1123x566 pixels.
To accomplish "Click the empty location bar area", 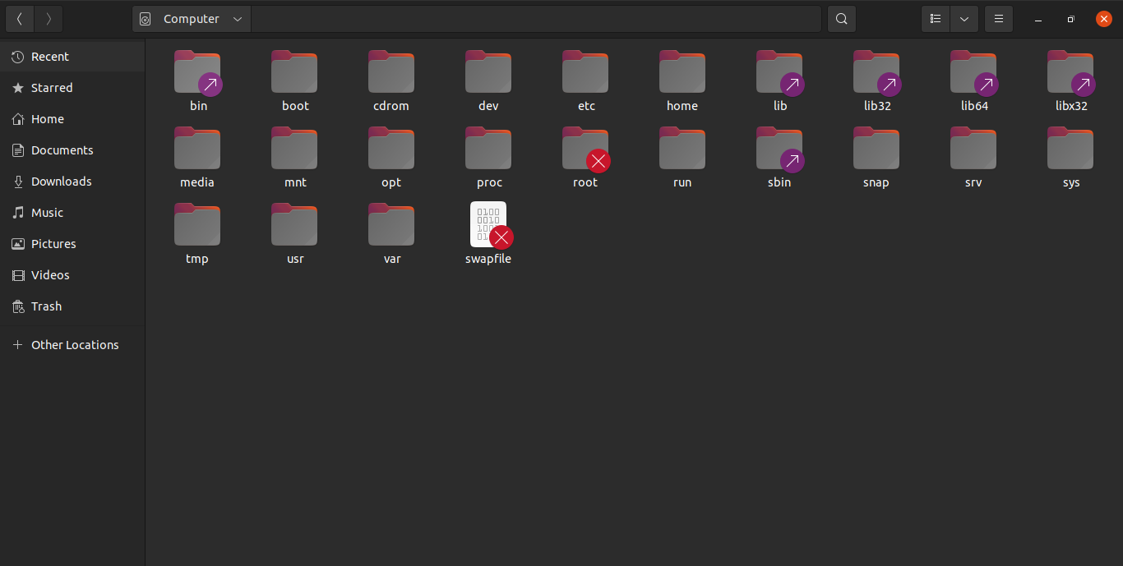I will coord(534,19).
